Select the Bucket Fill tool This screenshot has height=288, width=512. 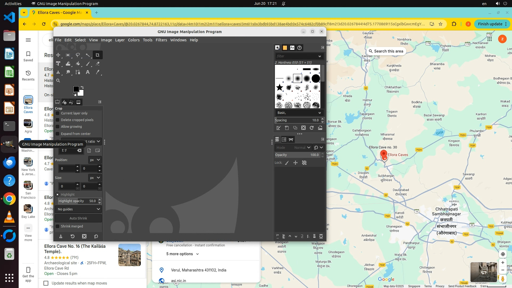point(78,64)
